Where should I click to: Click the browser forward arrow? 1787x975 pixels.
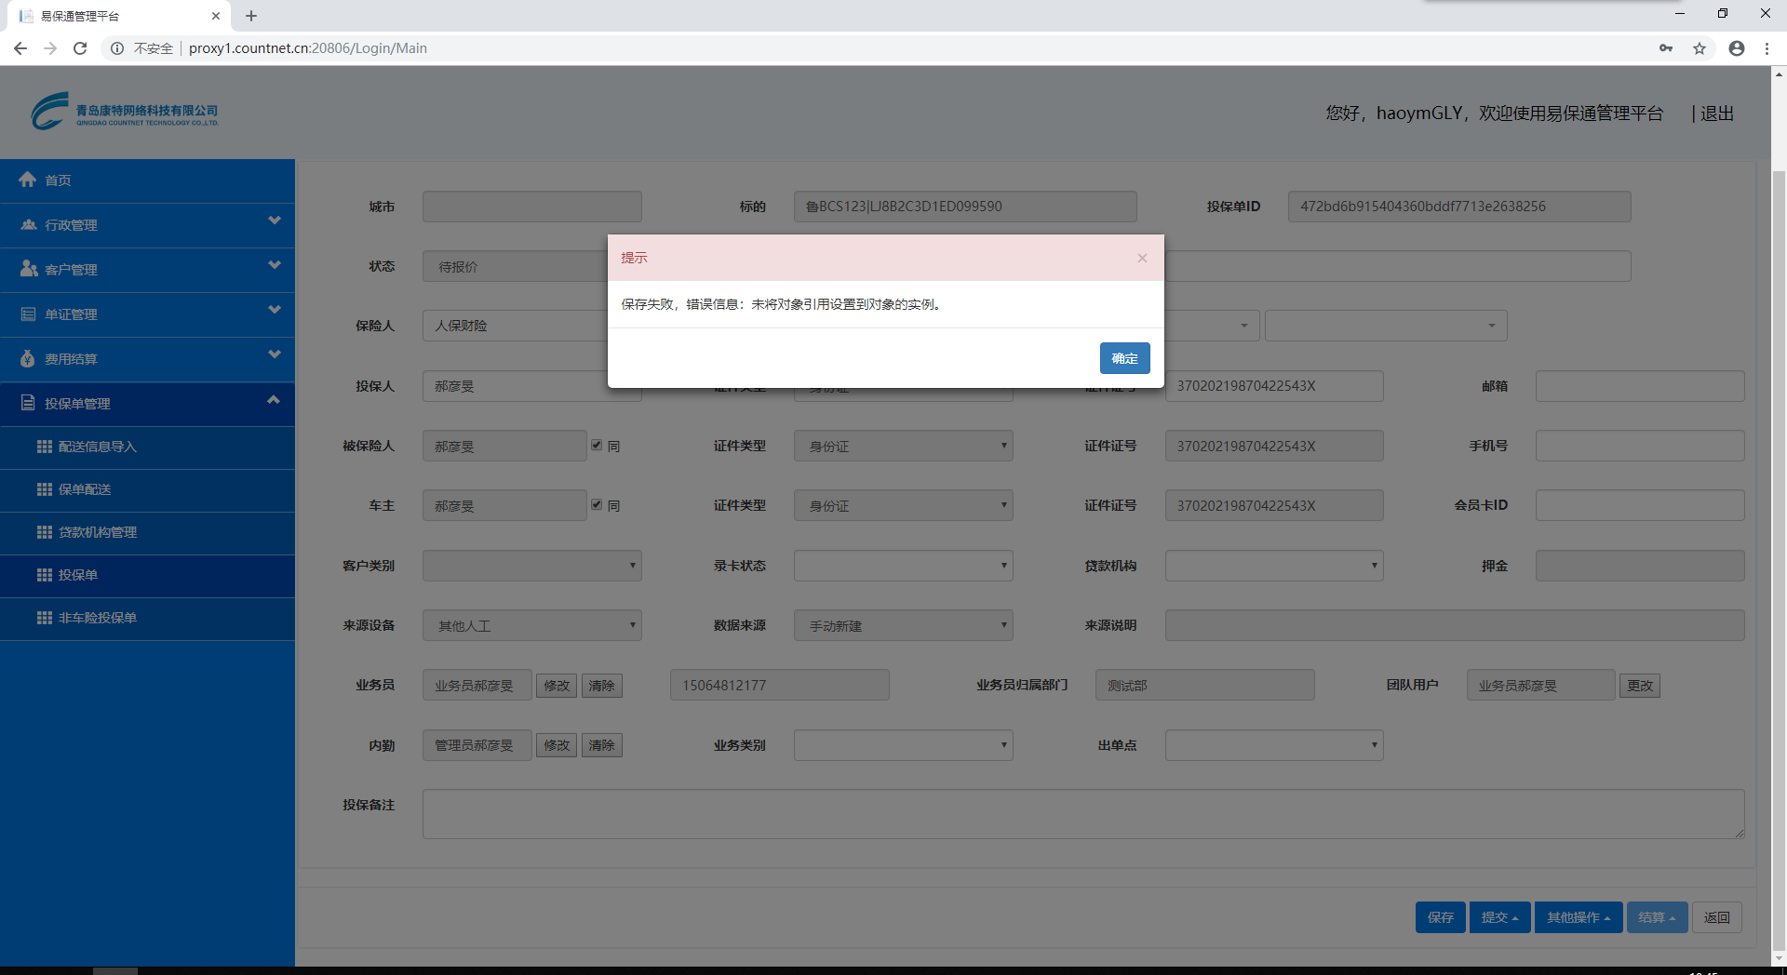(x=50, y=48)
